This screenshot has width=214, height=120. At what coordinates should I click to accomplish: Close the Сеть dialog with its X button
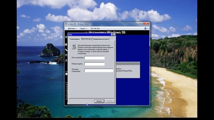pyautogui.click(x=114, y=35)
